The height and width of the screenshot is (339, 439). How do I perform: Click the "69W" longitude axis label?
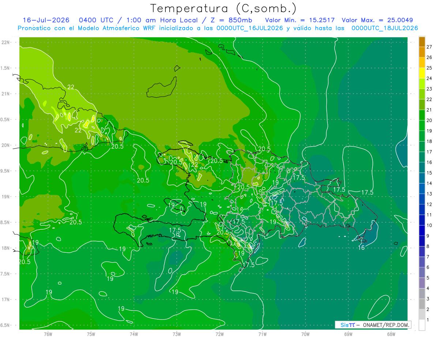348,334
